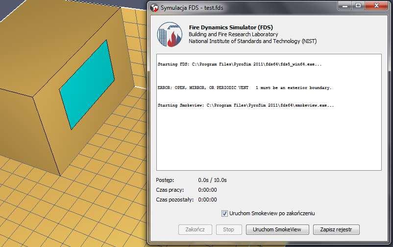Click the Uruchom SmokeView button
The height and width of the screenshot is (247, 393).
(277, 229)
